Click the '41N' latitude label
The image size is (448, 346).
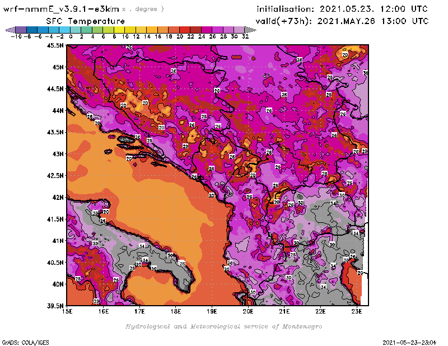pos(58,241)
